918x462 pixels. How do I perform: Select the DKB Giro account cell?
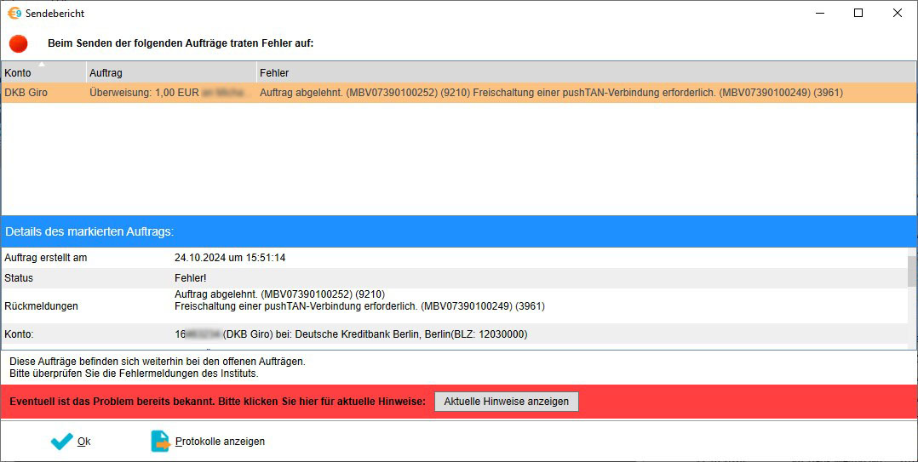43,93
